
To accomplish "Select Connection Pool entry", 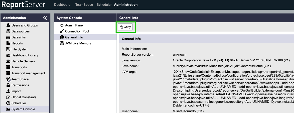I will [77, 31].
